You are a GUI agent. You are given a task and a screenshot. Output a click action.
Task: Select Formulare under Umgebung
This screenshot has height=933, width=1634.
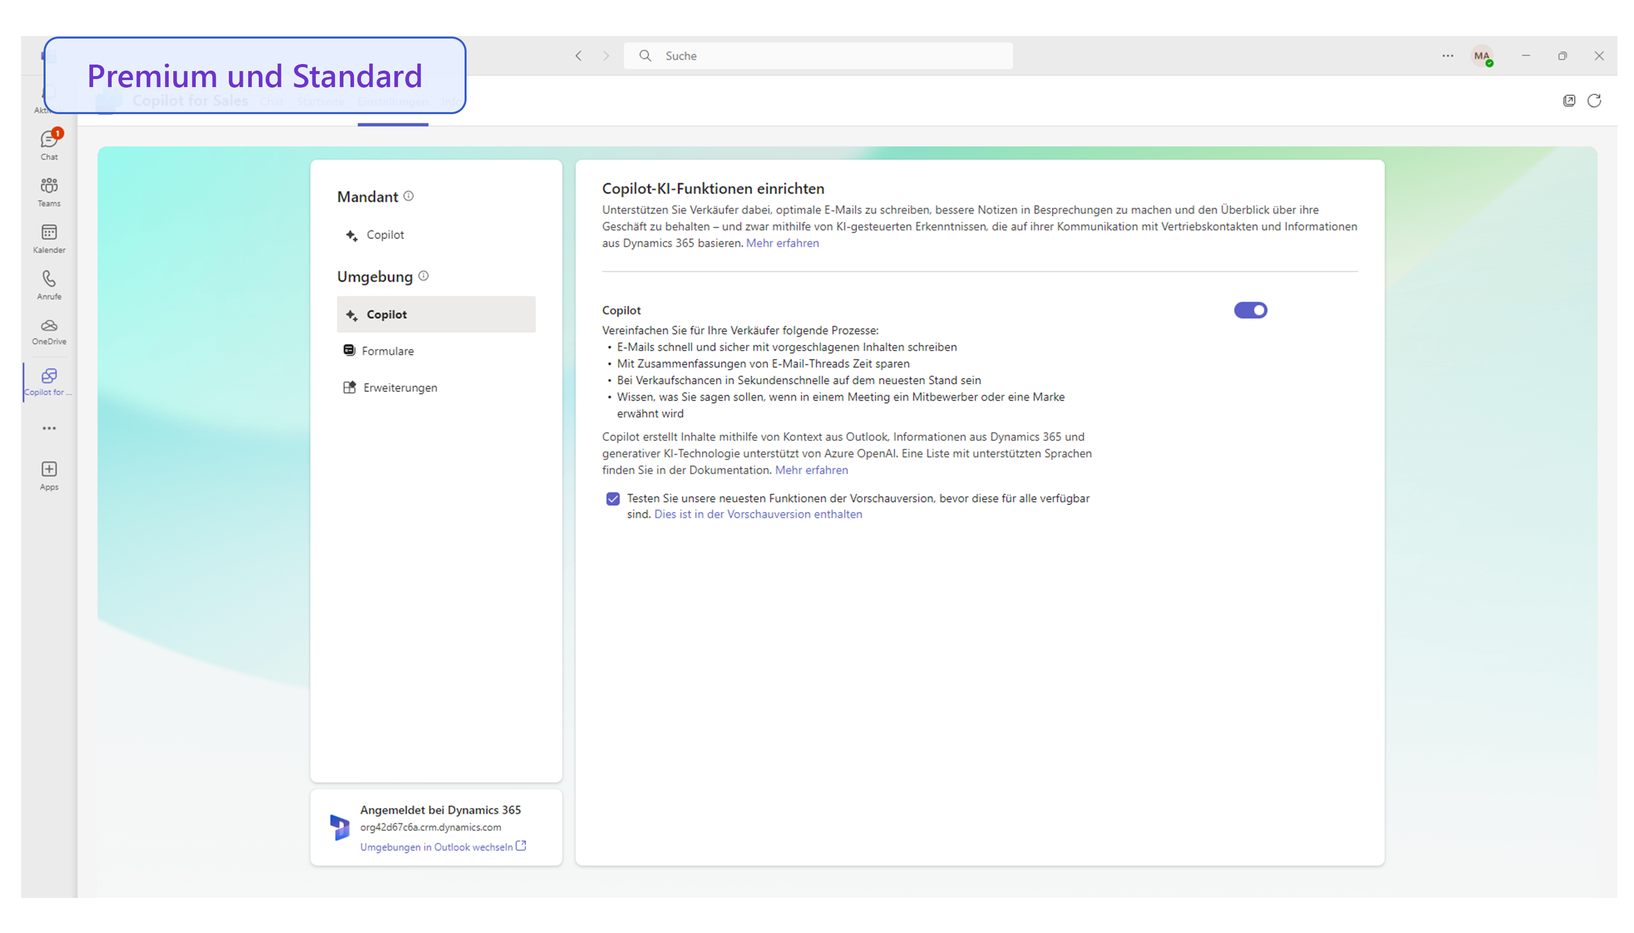tap(387, 350)
